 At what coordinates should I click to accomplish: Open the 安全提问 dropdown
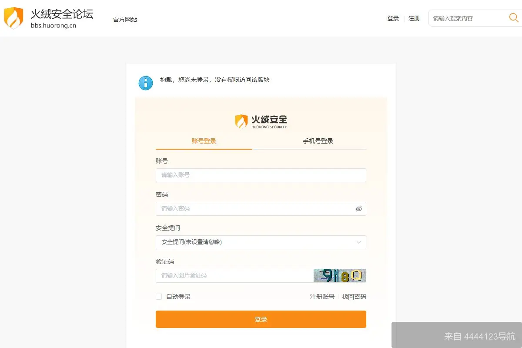pyautogui.click(x=261, y=242)
